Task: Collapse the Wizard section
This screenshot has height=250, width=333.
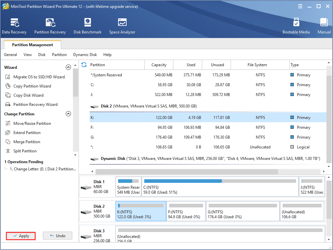Action: (68, 67)
